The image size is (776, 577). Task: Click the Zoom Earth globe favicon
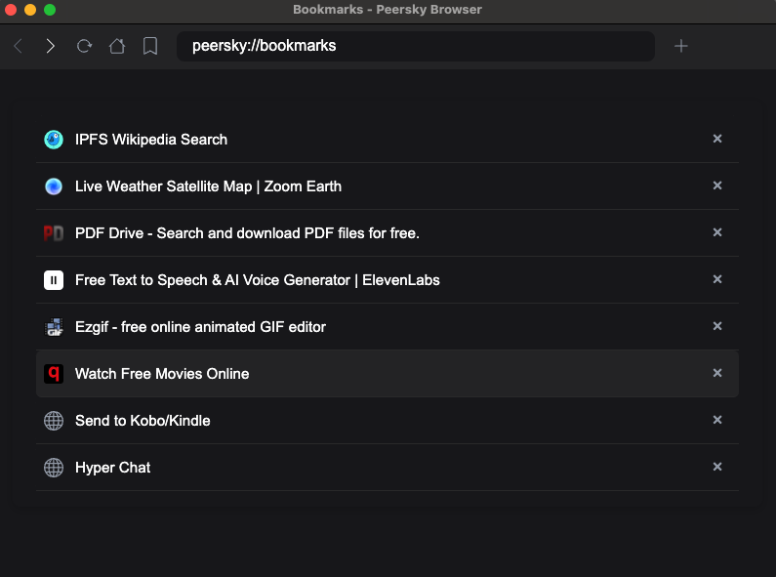click(54, 186)
